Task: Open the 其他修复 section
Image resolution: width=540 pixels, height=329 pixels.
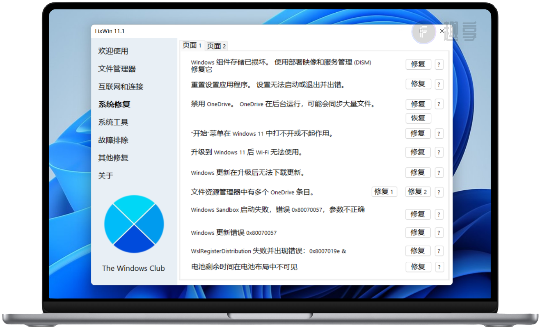Action: click(x=113, y=158)
